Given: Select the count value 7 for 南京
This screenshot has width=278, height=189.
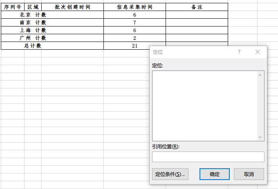Looking at the screenshot, I should click(x=135, y=23).
